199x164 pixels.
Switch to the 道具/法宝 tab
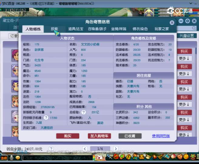point(76,29)
